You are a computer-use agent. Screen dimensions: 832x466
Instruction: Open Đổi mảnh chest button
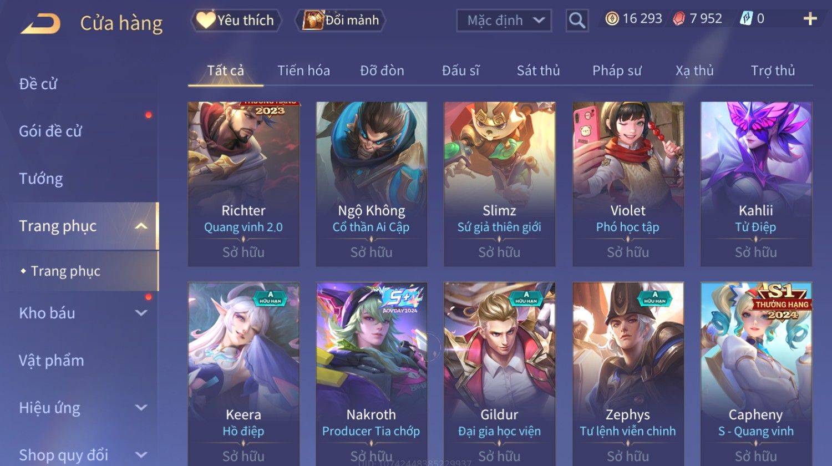click(x=341, y=21)
